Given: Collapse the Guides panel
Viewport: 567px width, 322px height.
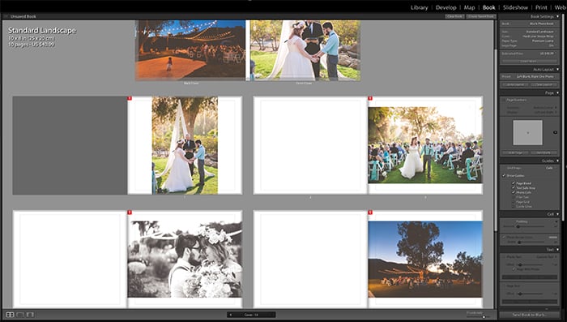Looking at the screenshot, I should point(557,161).
